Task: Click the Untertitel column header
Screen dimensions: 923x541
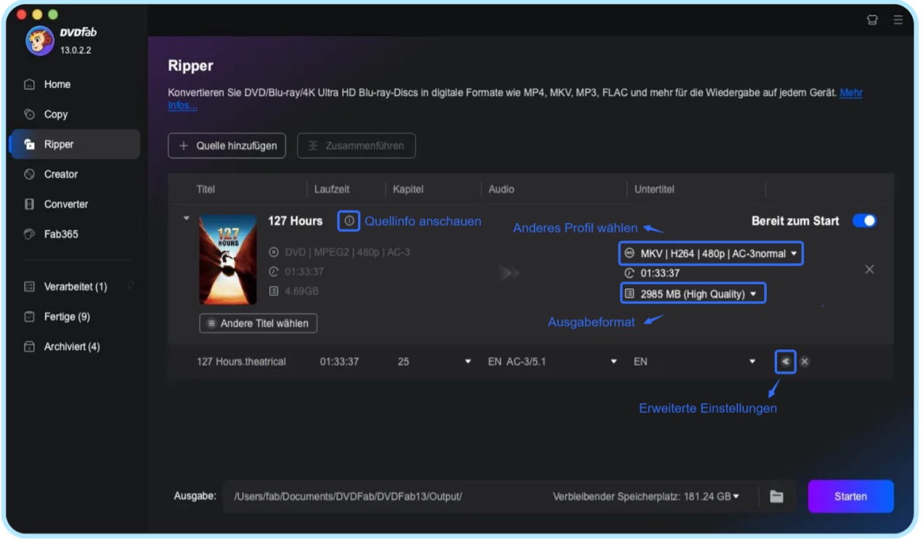Action: pyautogui.click(x=654, y=189)
